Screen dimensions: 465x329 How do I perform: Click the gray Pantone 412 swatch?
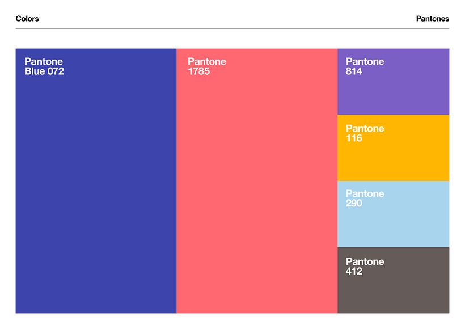[393, 280]
